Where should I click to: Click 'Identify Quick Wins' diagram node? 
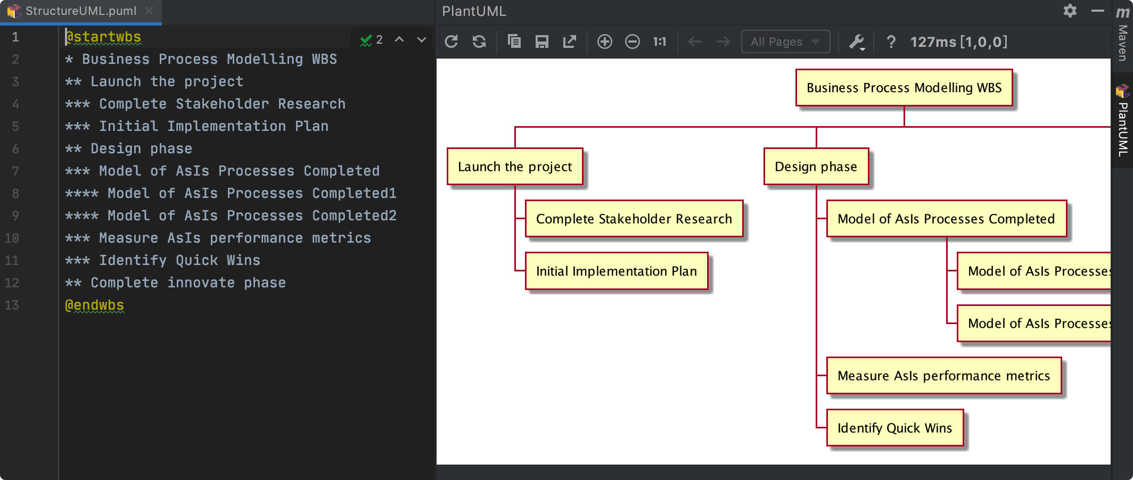(895, 428)
